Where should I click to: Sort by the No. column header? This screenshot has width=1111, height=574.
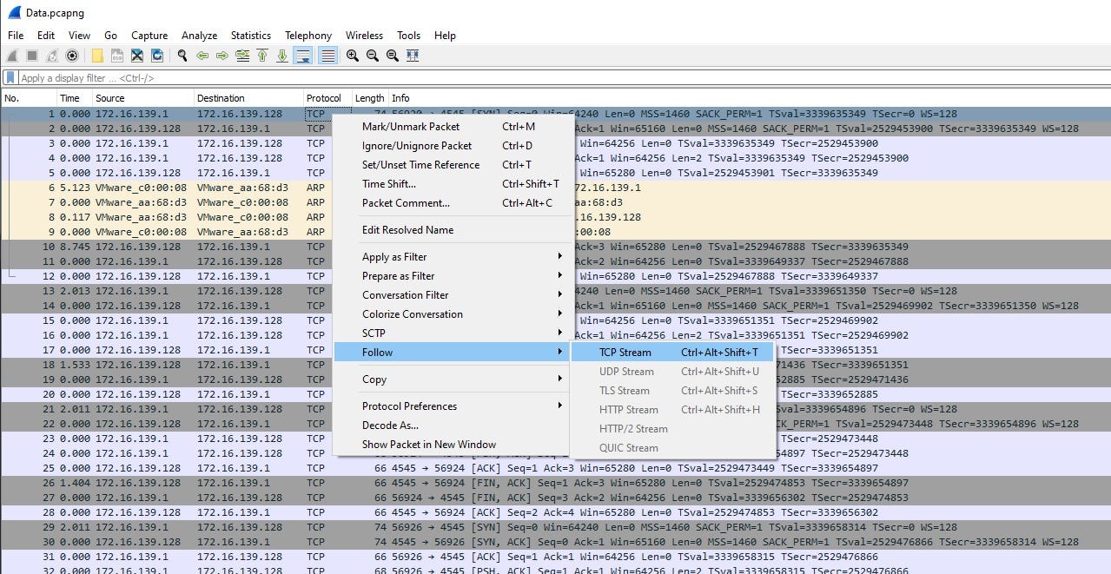point(29,98)
